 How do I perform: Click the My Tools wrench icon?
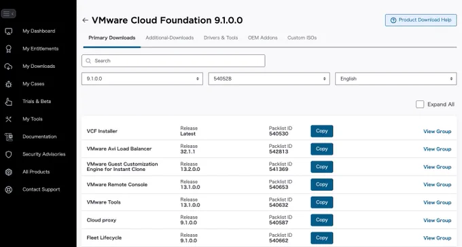coord(9,119)
